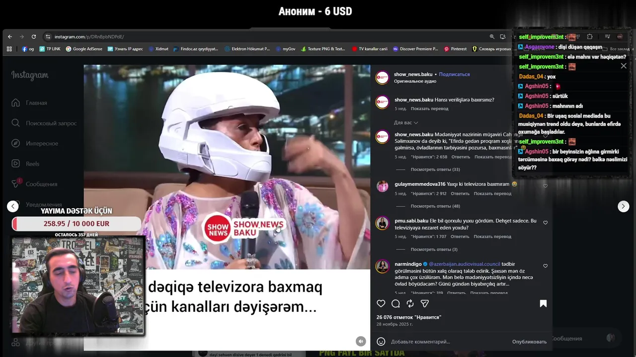Go back with the browser back arrow

pos(10,37)
